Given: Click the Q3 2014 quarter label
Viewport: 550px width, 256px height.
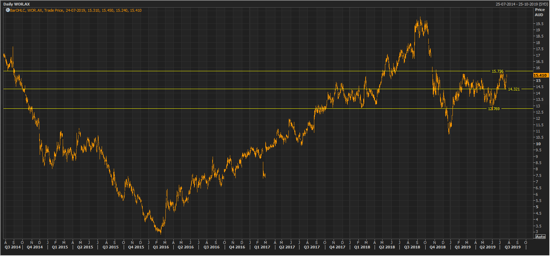Looking at the screenshot, I should point(12,247).
